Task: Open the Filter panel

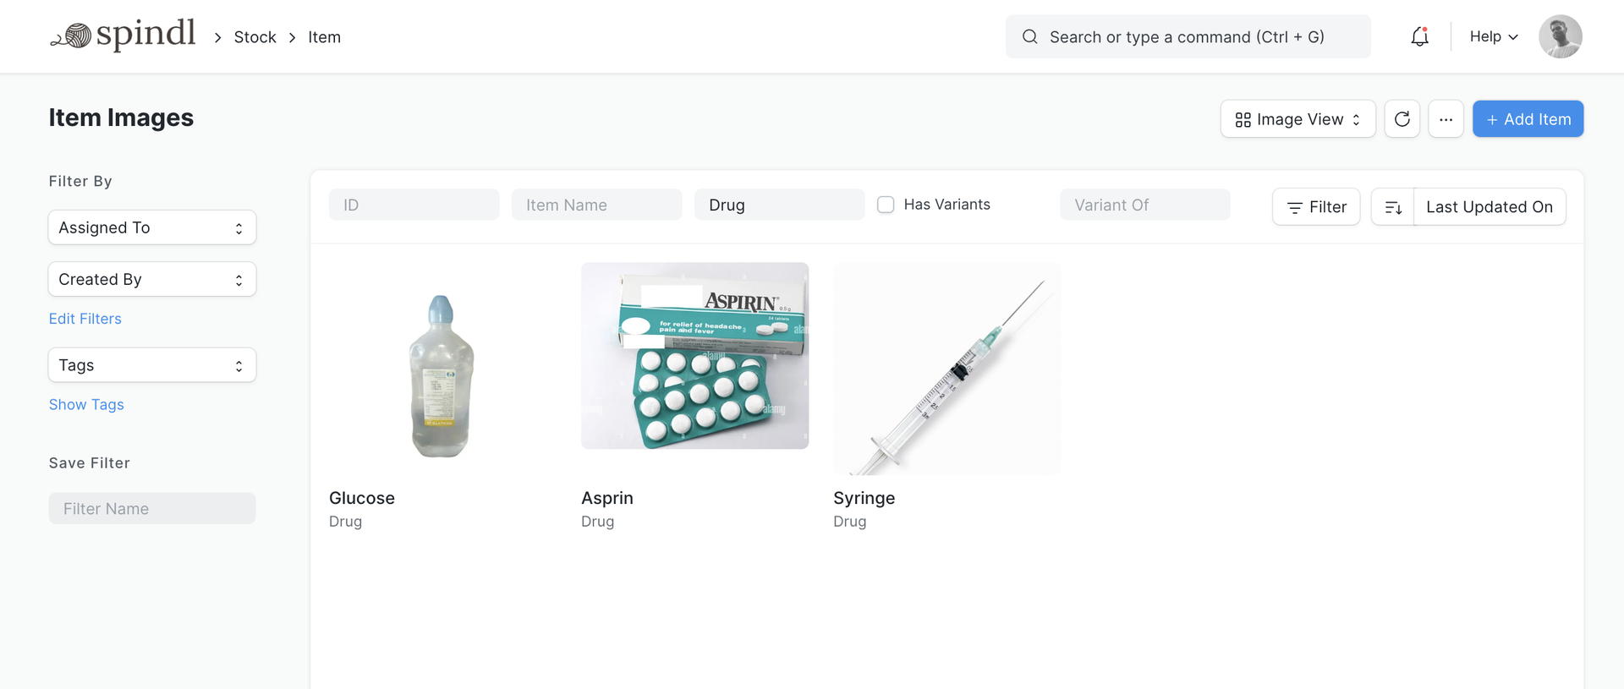Action: (1316, 206)
